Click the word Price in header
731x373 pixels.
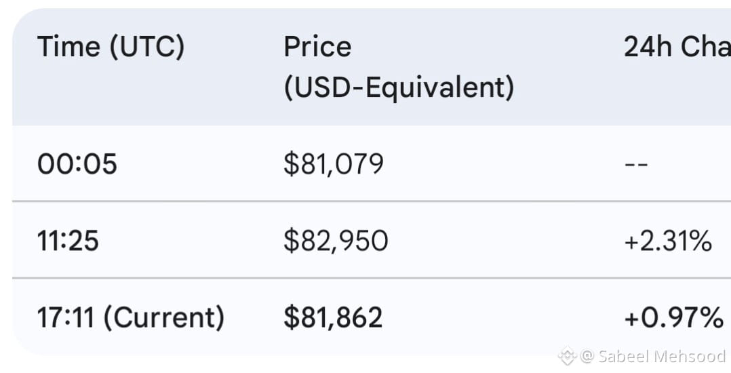click(x=317, y=47)
